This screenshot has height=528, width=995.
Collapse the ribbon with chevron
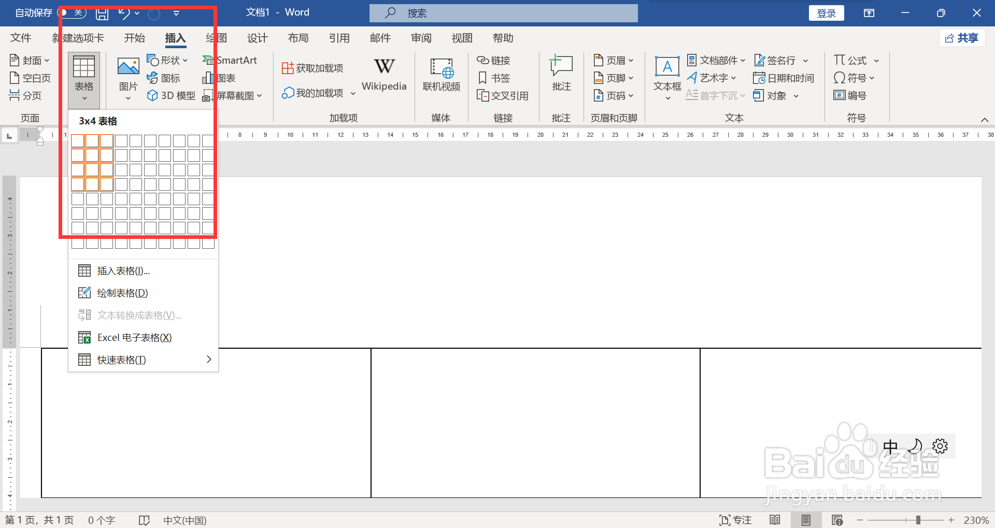[x=985, y=120]
